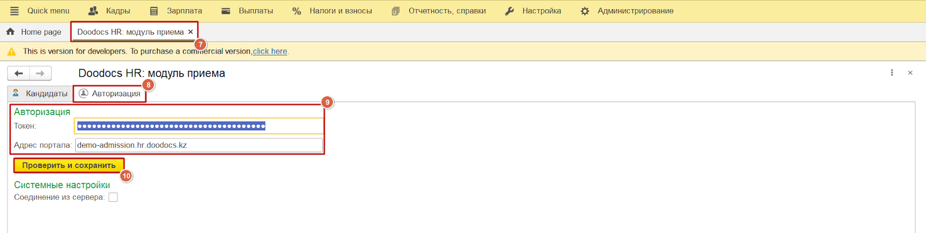The image size is (926, 233).
Task: Open the Налоги и взносы section
Action: (x=332, y=11)
